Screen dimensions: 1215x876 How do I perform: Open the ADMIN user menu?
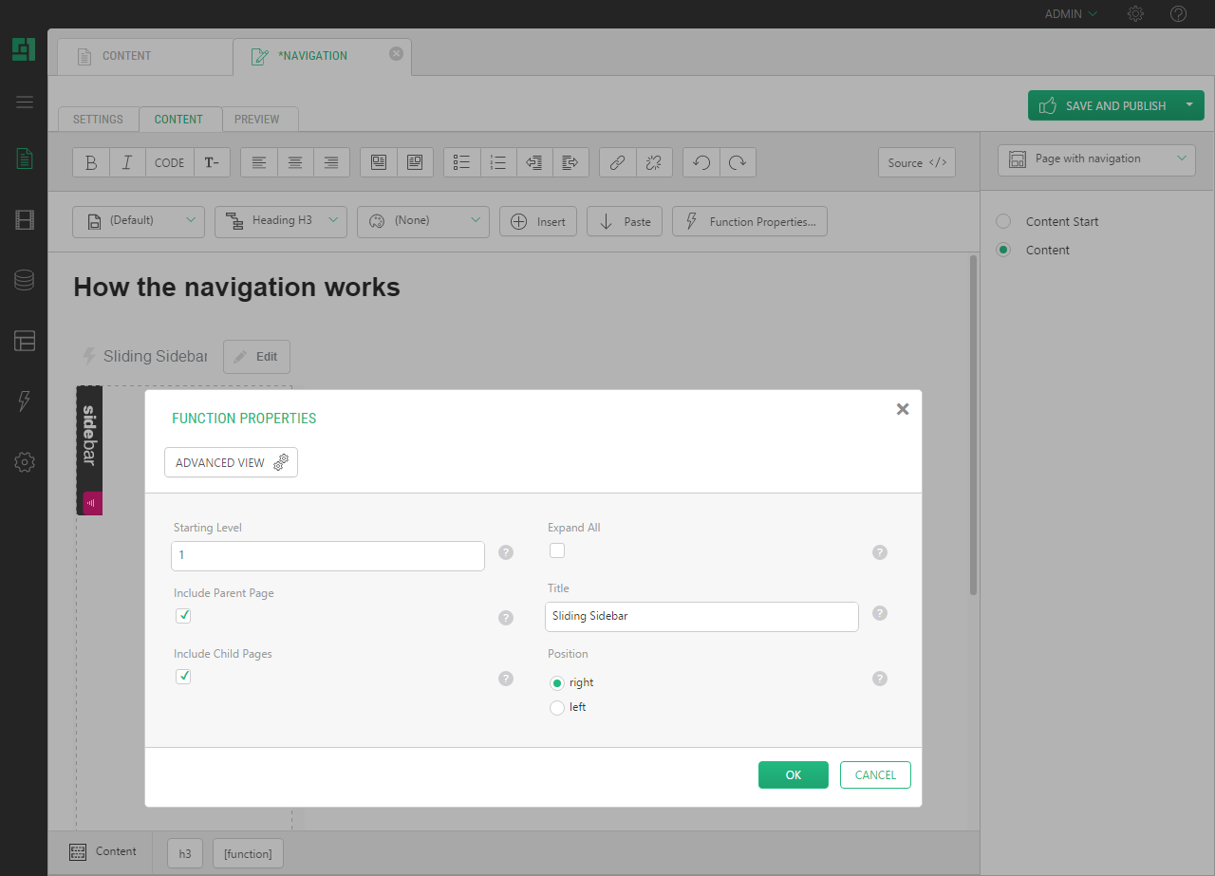pyautogui.click(x=1071, y=14)
